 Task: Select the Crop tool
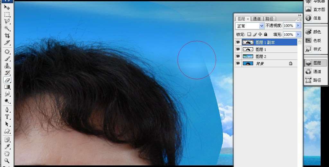(x=7, y=35)
